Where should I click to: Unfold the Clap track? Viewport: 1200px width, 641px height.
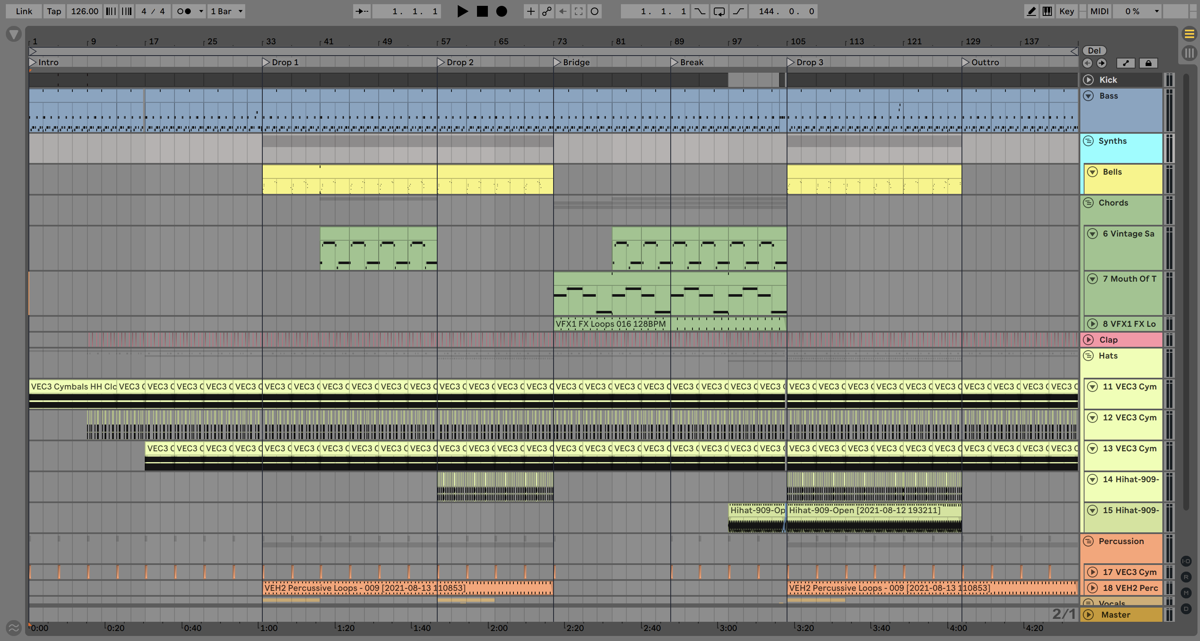point(1088,340)
